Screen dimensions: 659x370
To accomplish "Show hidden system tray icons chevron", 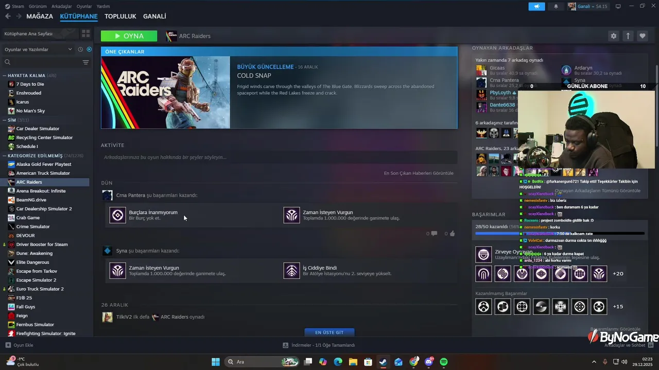I will click(x=594, y=362).
